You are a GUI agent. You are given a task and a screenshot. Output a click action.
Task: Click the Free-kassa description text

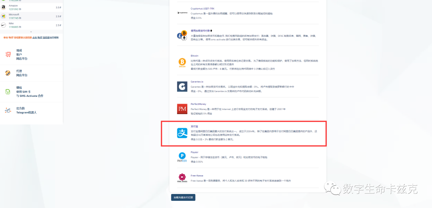tap(241, 181)
